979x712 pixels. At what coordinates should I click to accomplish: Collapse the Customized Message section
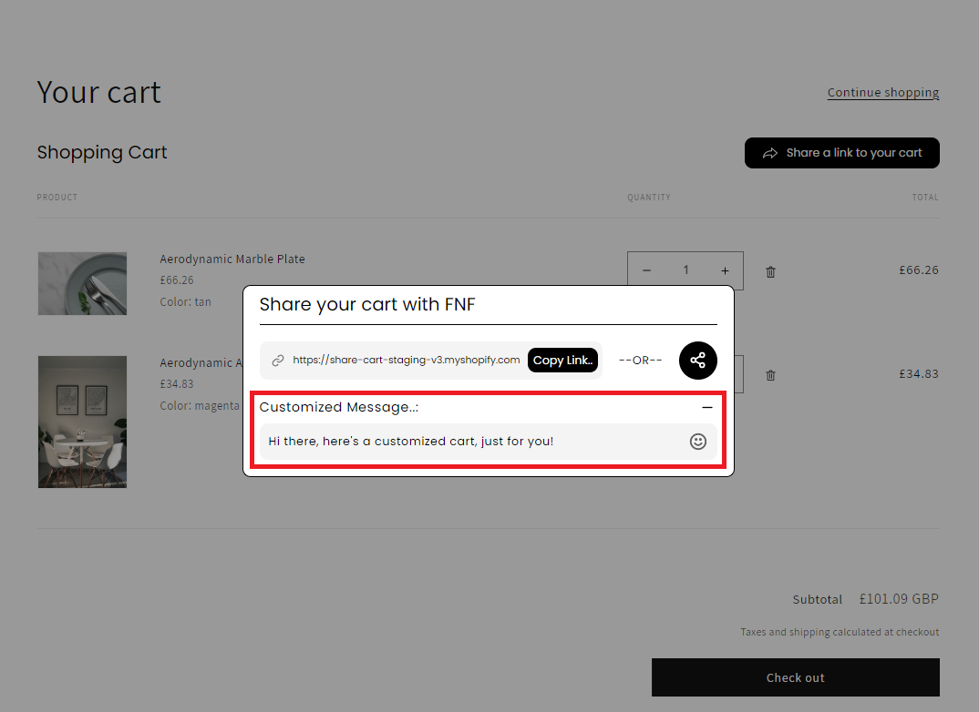coord(708,407)
